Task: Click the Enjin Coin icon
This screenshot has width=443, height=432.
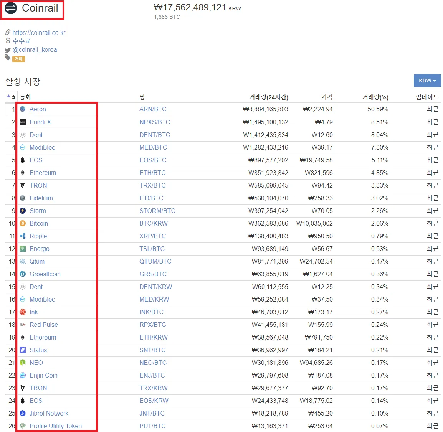Action: [23, 375]
